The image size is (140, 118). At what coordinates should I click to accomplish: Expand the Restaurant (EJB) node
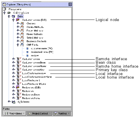click(x=14, y=87)
